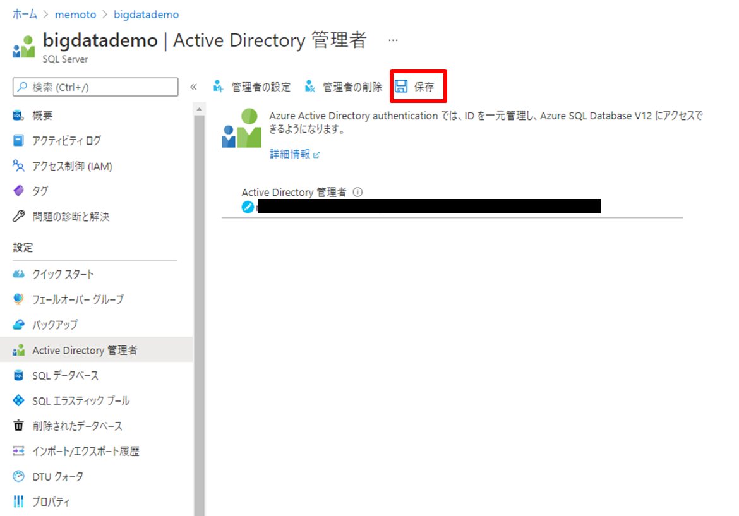Save changes with the 保存 label
This screenshot has width=739, height=516.
click(424, 87)
